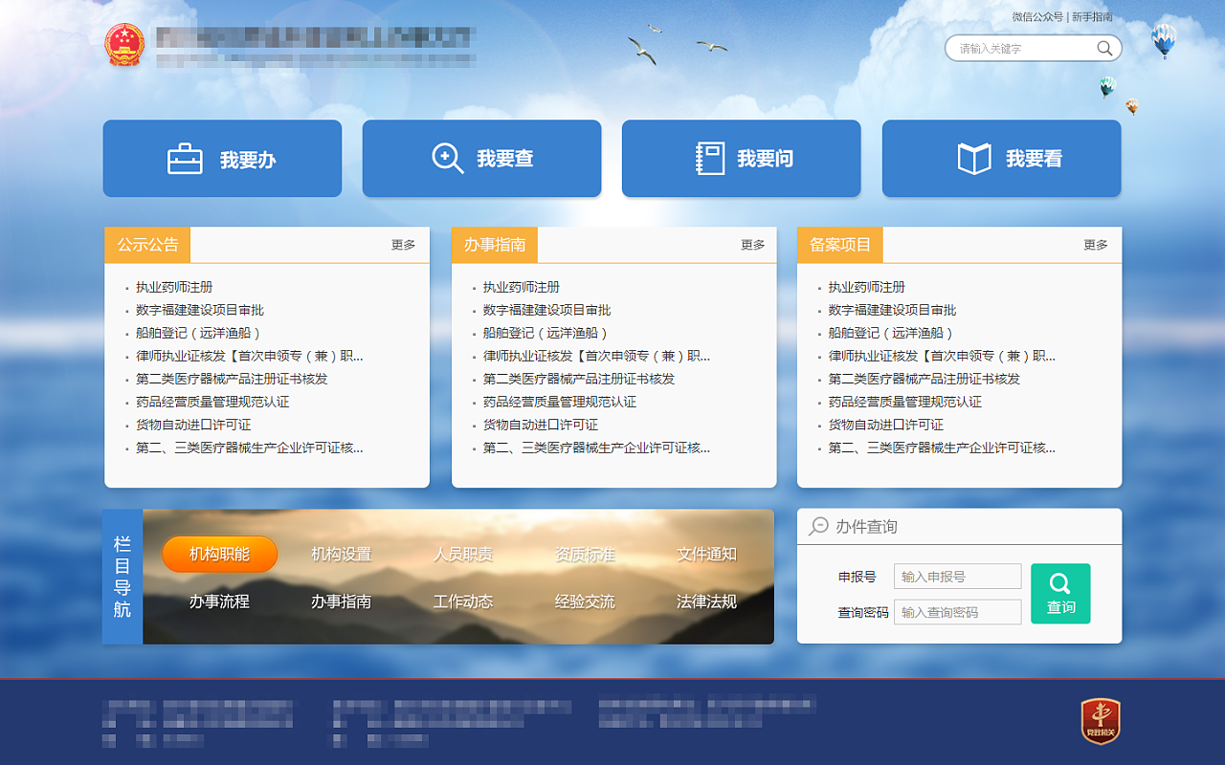The height and width of the screenshot is (765, 1225).
Task: Open 执业药师注册 in 备案项目 list
Action: point(867,287)
